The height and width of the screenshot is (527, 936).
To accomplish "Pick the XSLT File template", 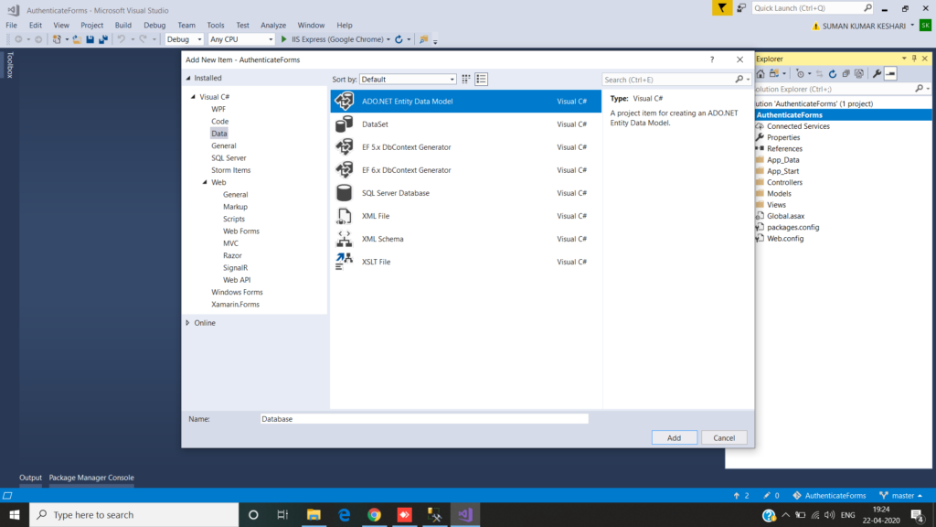I will pyautogui.click(x=465, y=262).
